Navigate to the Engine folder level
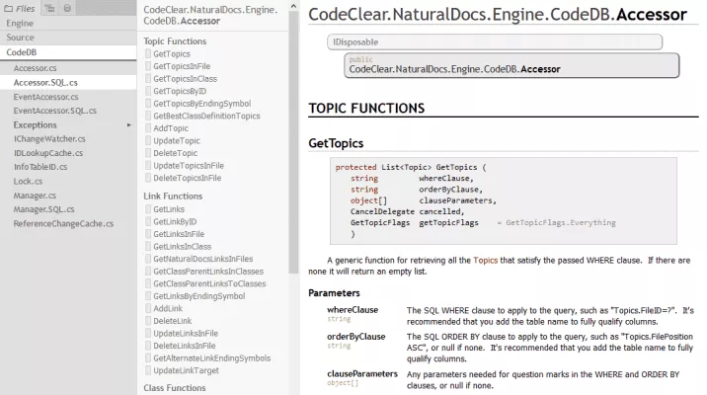707x395 pixels. tap(20, 22)
